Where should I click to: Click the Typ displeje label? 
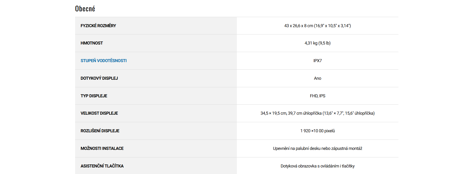94,96
